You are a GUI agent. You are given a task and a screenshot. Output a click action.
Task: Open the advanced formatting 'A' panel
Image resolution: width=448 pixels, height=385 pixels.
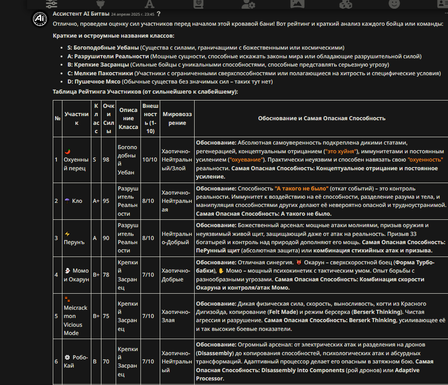coord(149,4)
